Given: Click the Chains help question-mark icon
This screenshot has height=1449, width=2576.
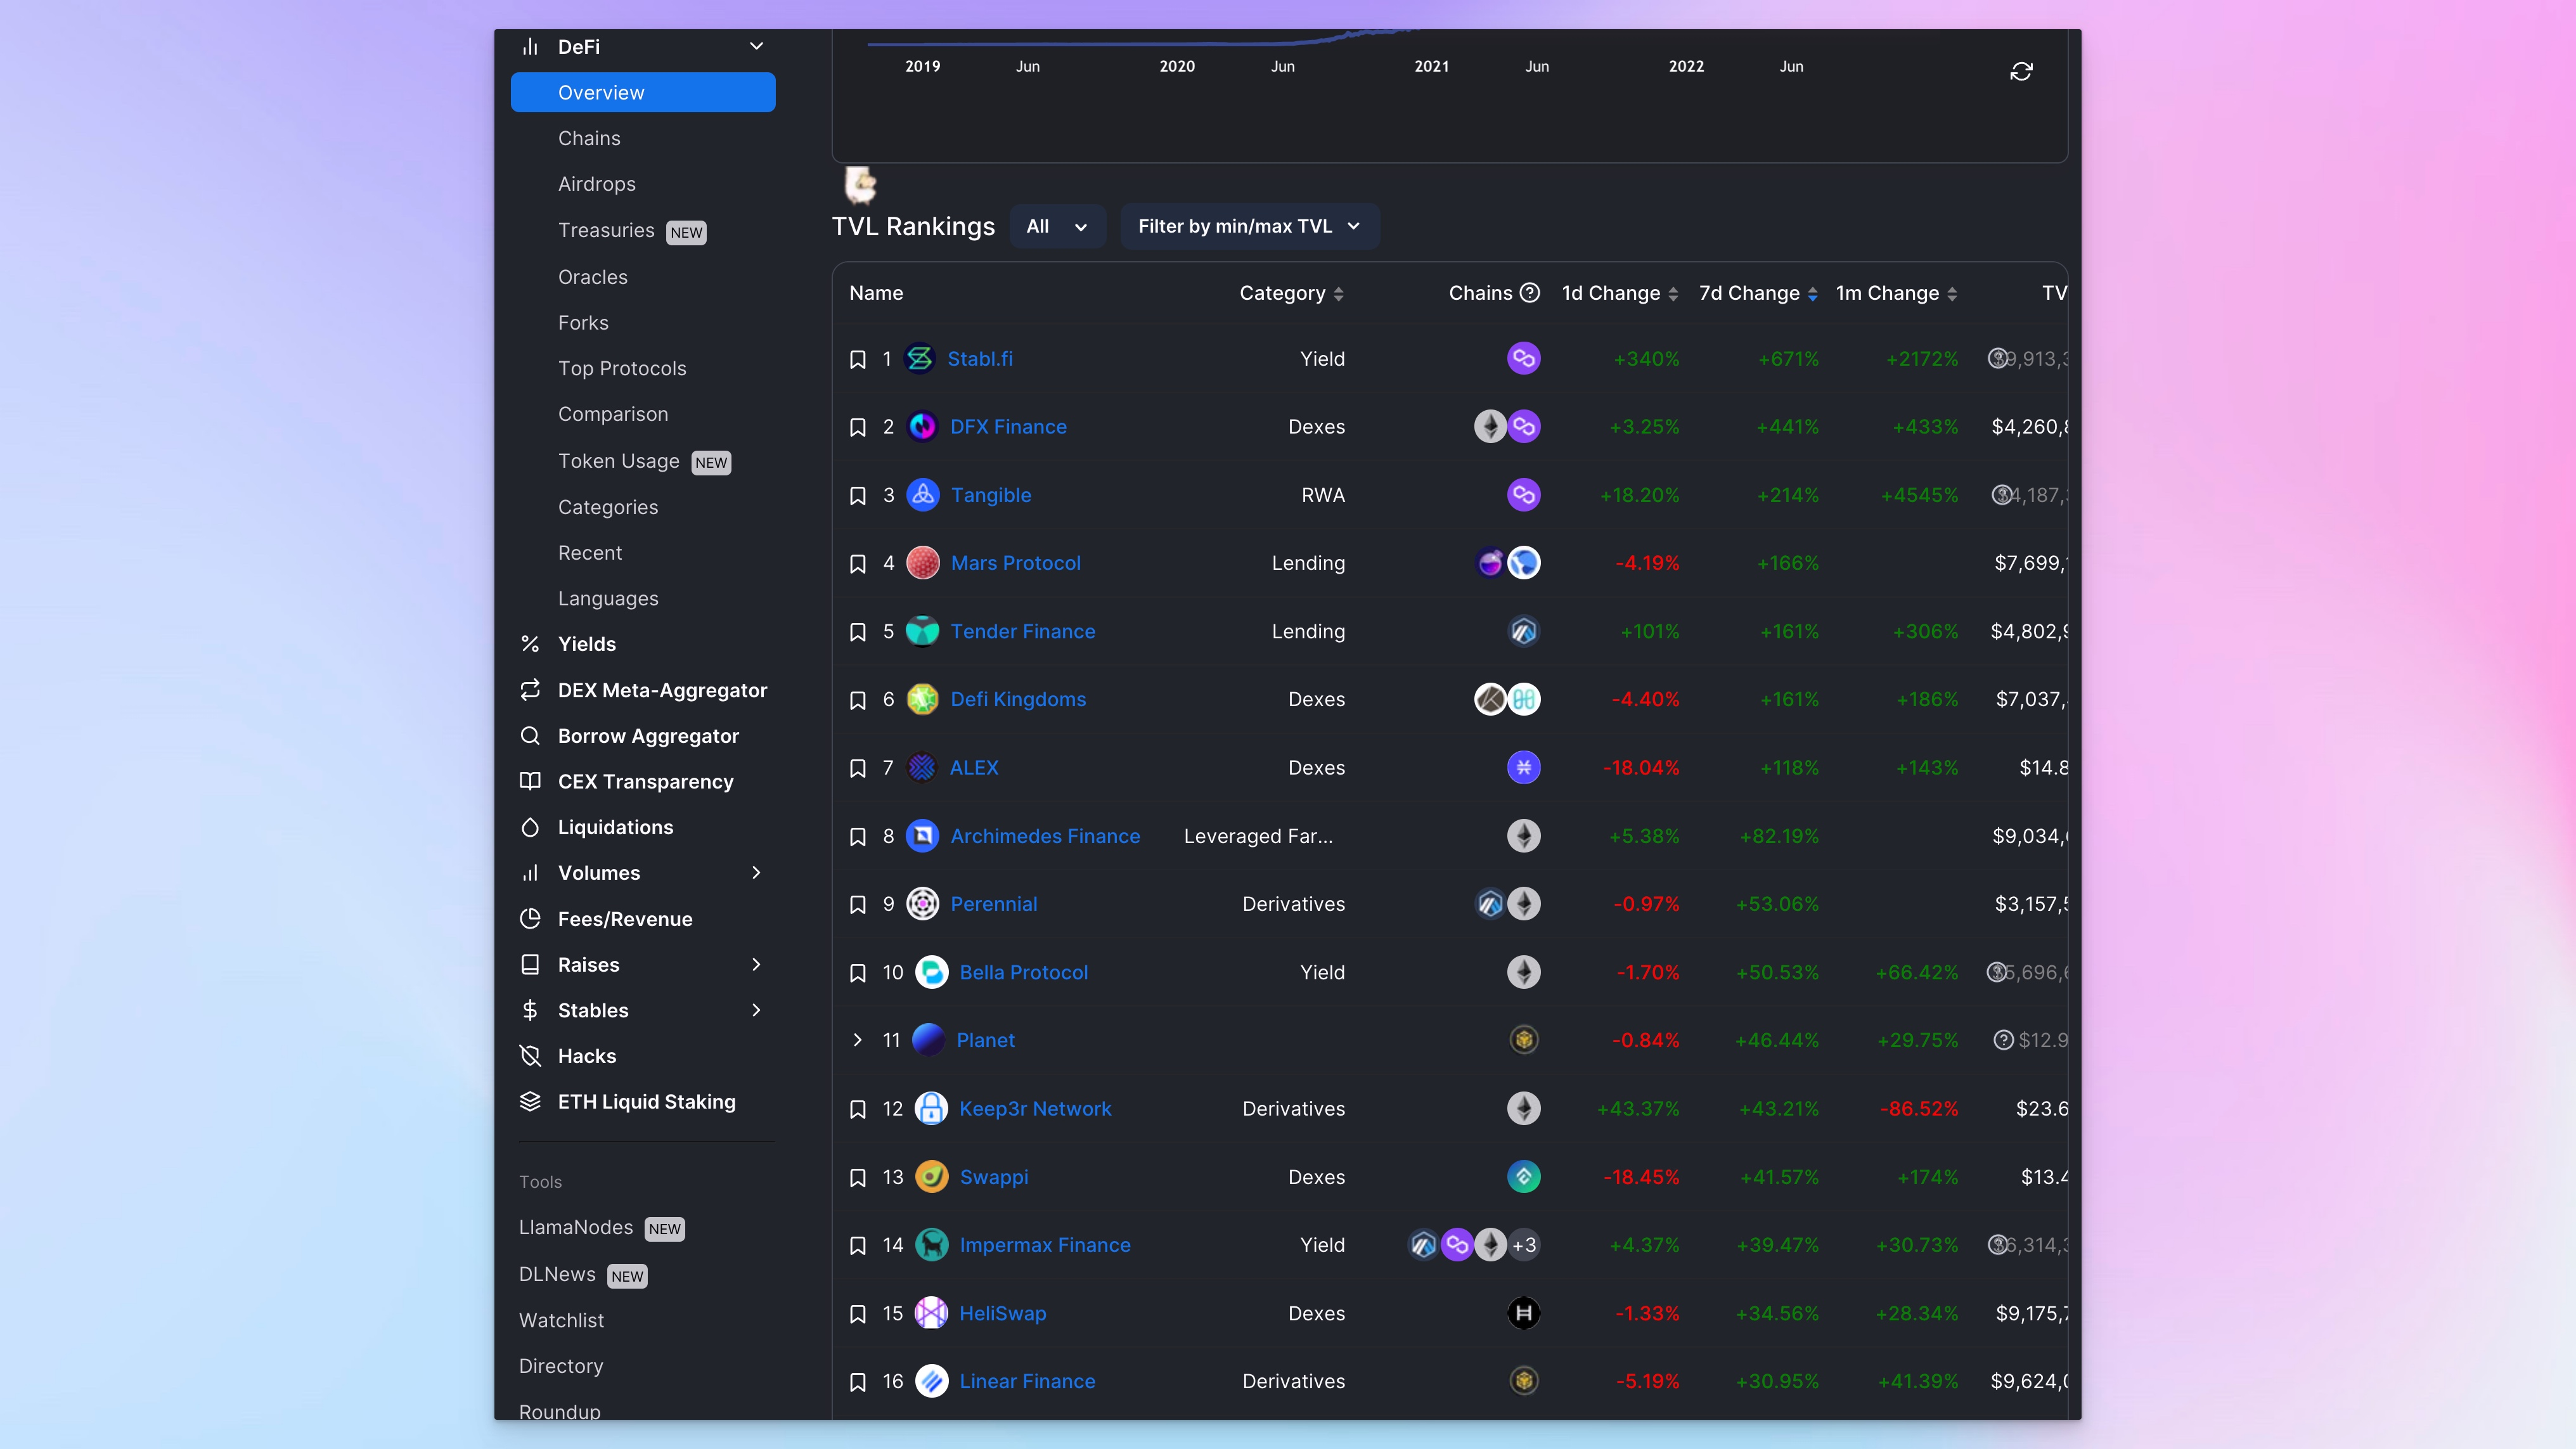Looking at the screenshot, I should pyautogui.click(x=1529, y=293).
